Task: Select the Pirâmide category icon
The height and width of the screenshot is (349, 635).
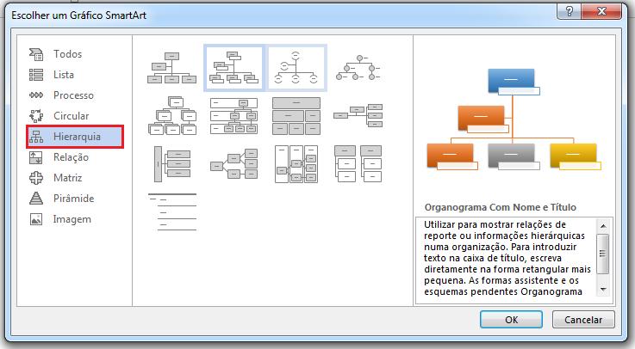Action: click(36, 199)
